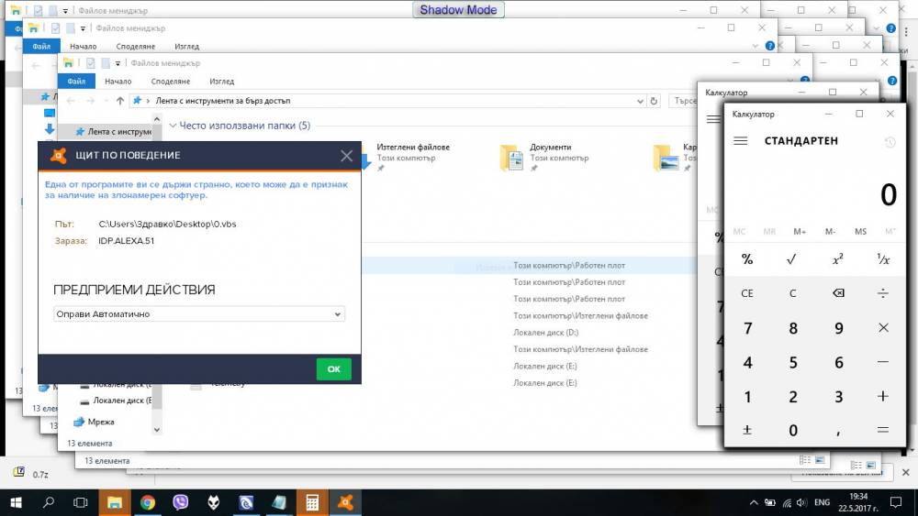Click Avast logo in alert header
The height and width of the screenshot is (516, 918).
[58, 156]
